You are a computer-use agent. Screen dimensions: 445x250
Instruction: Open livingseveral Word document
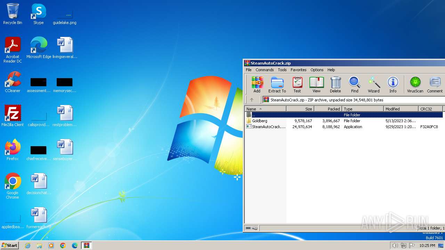pos(65,48)
